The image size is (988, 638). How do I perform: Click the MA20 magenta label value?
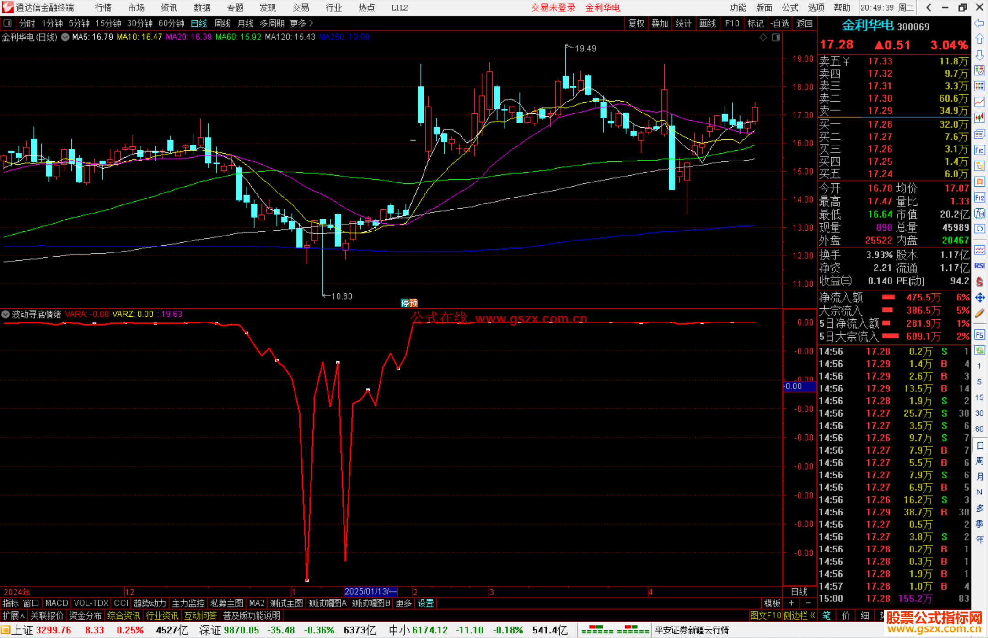188,37
